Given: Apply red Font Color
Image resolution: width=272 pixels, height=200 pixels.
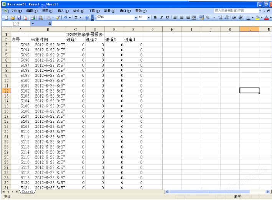Looking at the screenshot, I should click(267, 18).
